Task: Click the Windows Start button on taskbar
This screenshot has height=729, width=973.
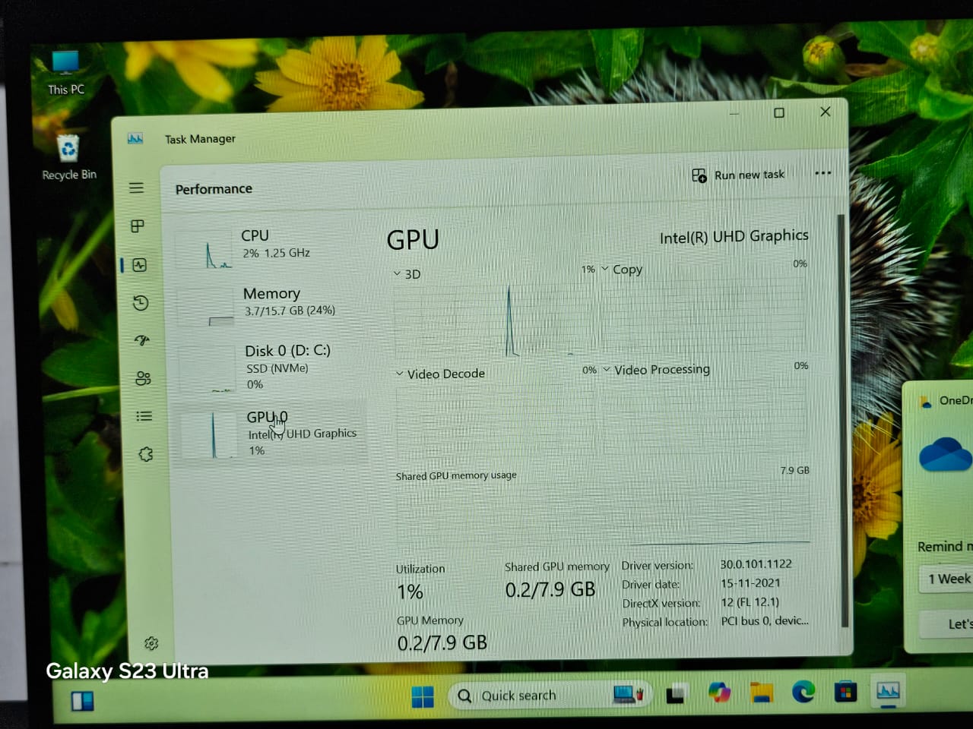Action: [422, 696]
